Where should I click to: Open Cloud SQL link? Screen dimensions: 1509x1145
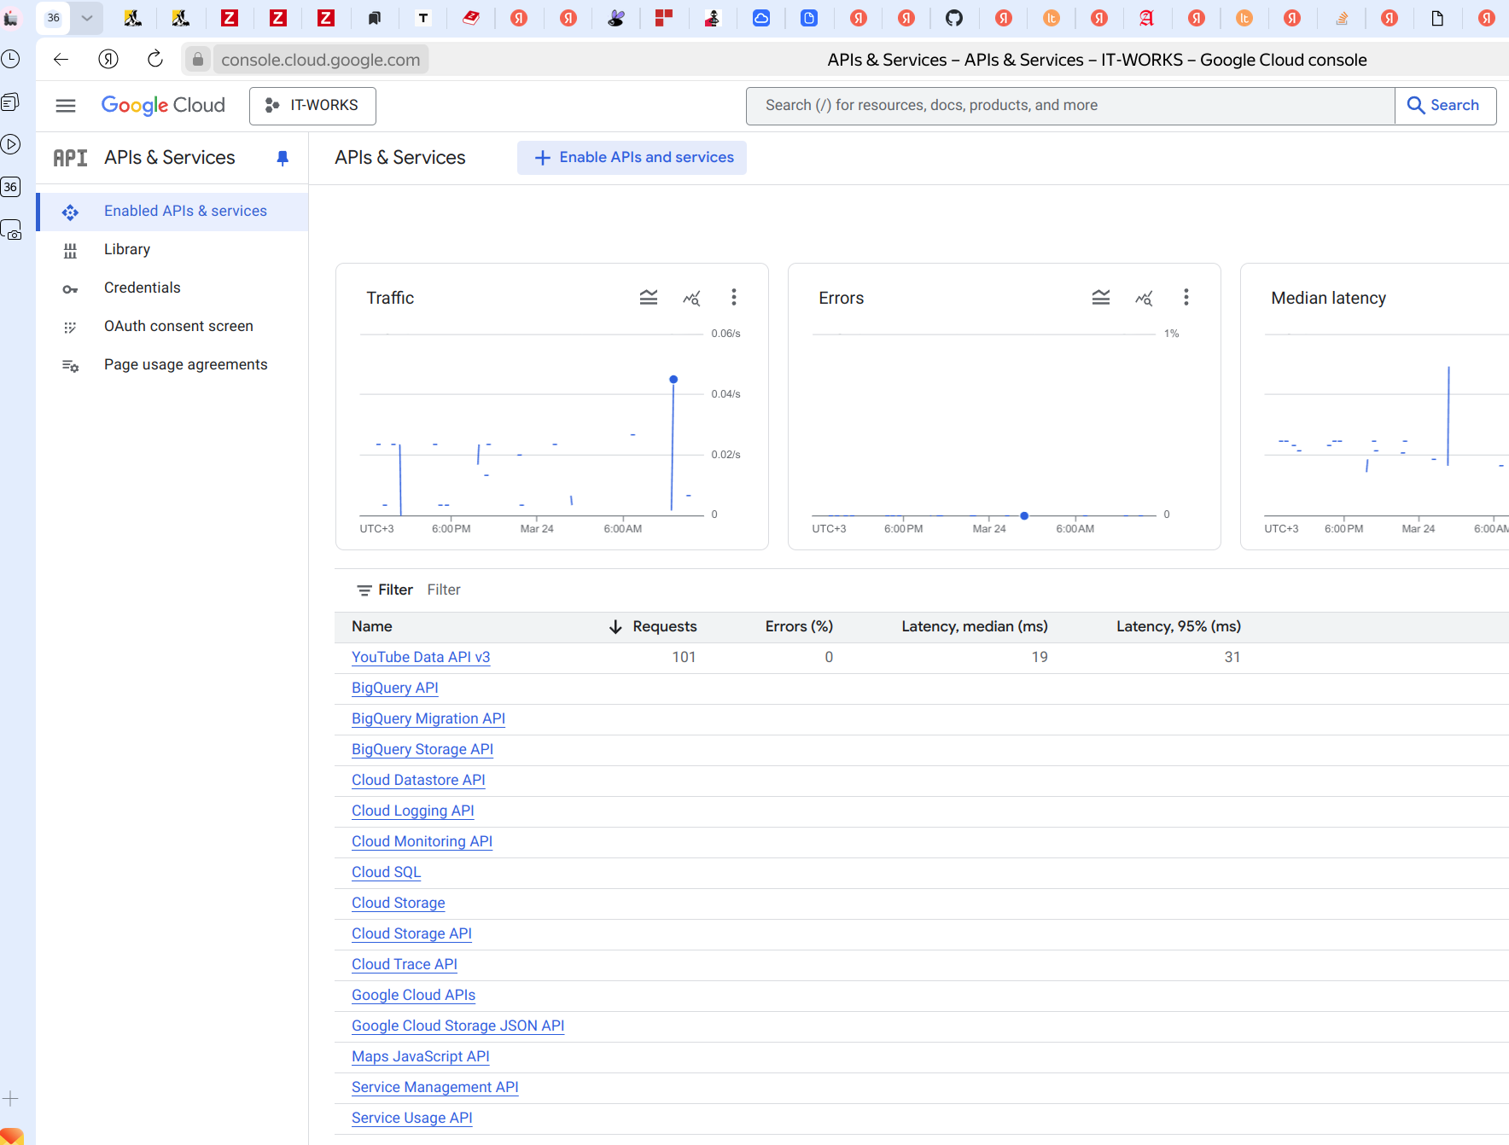click(x=387, y=873)
